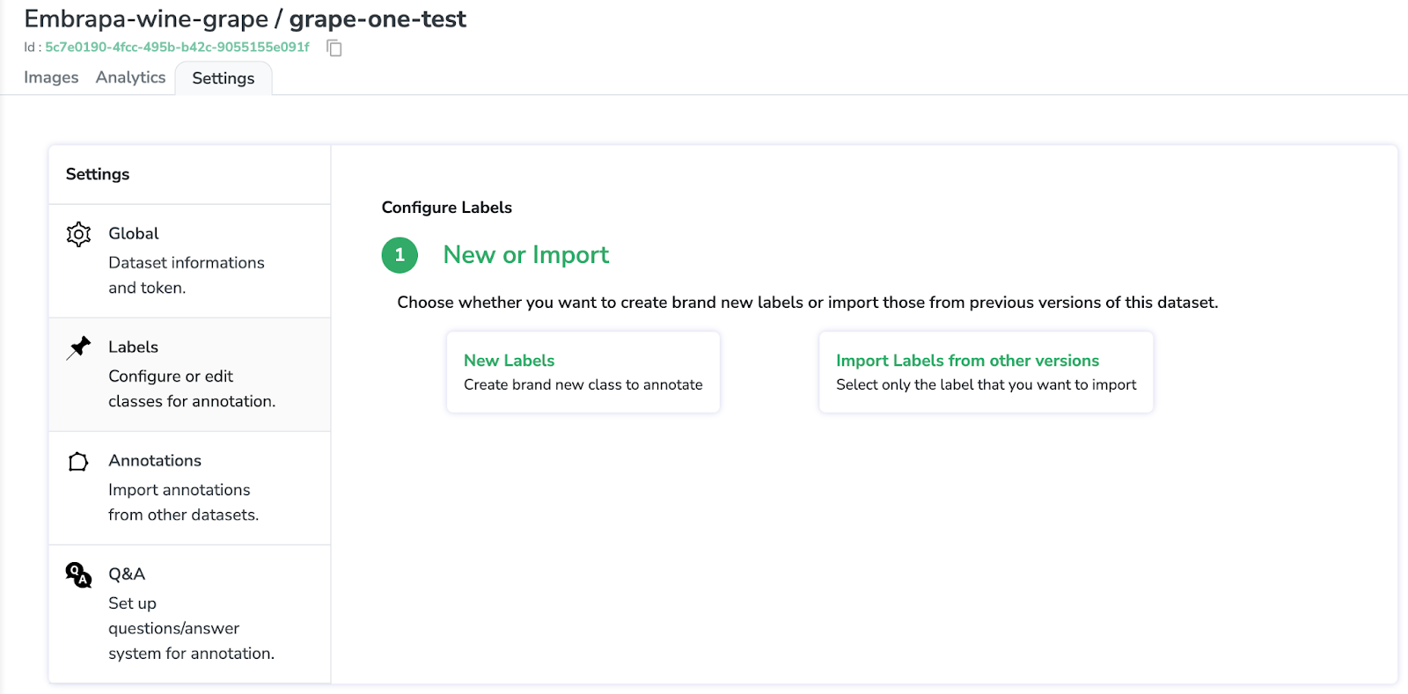Copy the dataset Id with clipboard icon
The height and width of the screenshot is (694, 1408).
pos(334,47)
